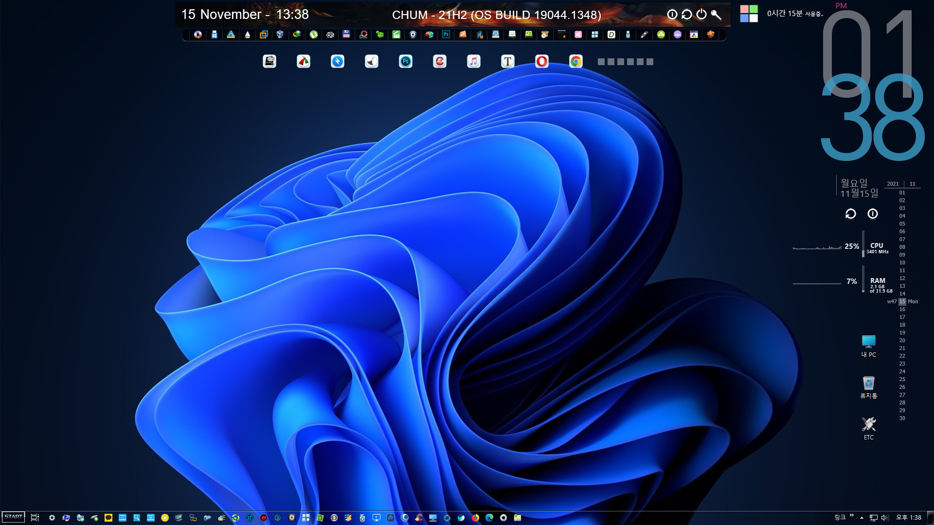Open the 휴지통 recycle bin icon
The width and height of the screenshot is (934, 525).
(x=869, y=387)
